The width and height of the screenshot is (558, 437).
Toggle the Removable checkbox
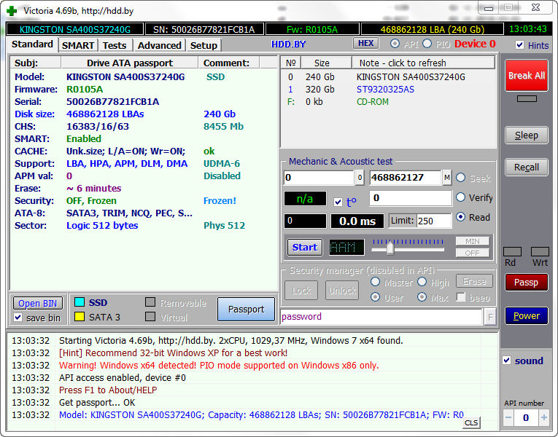[x=150, y=302]
